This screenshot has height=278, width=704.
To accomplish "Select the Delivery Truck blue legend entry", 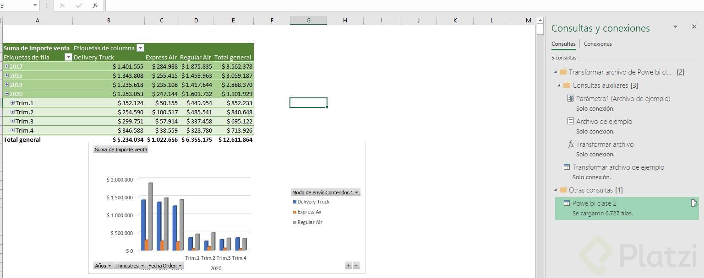I will 311,202.
